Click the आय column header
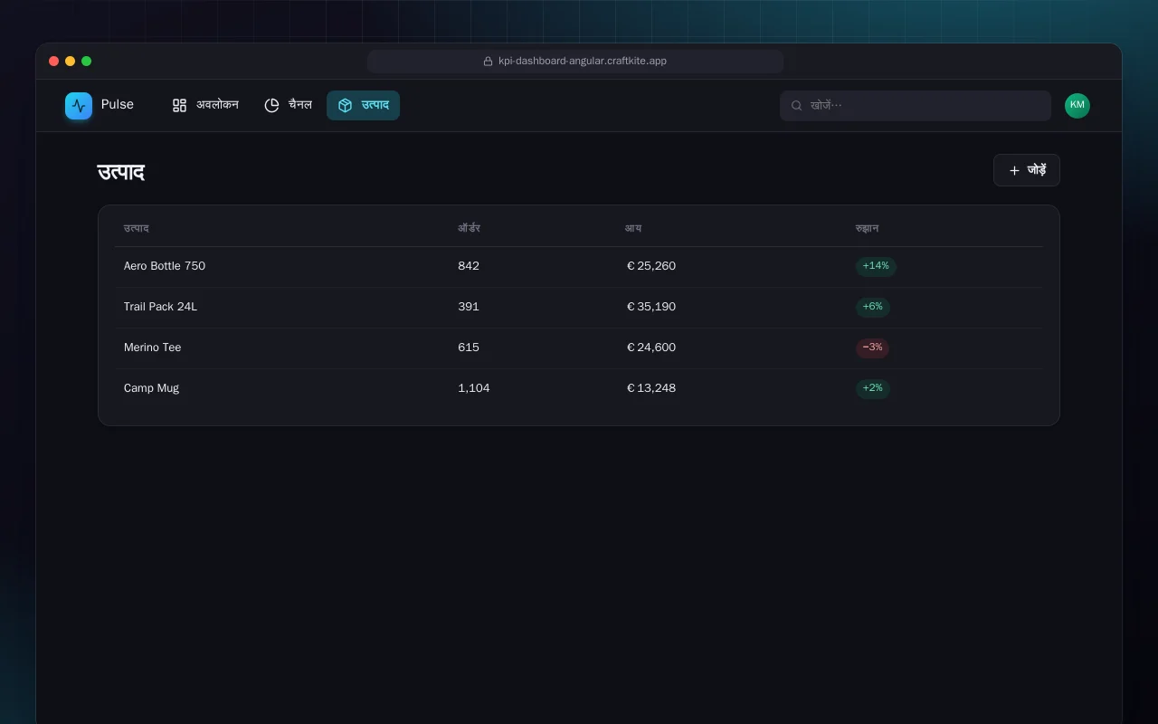The height and width of the screenshot is (724, 1158). pyautogui.click(x=633, y=228)
